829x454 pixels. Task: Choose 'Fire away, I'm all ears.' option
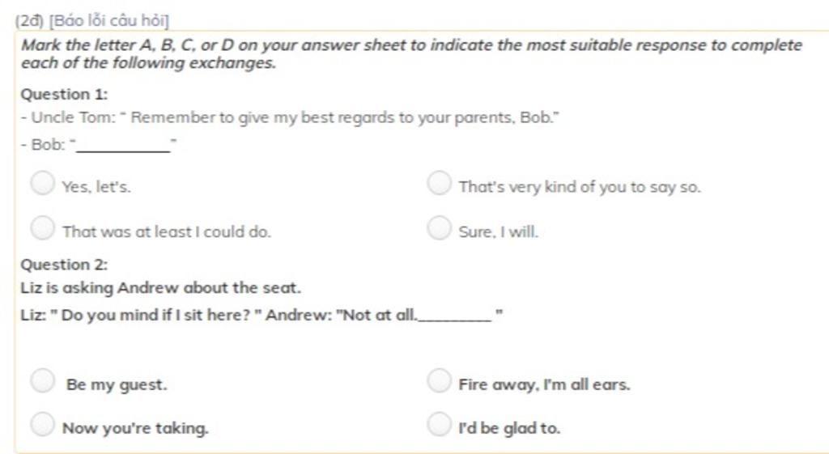pos(440,380)
